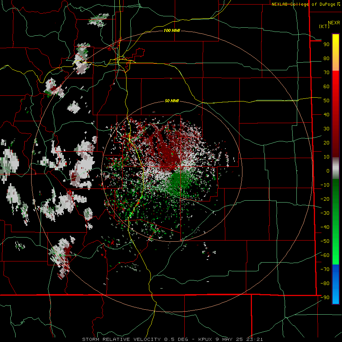This screenshot has height=342, width=342.
Task: Click the KPUX station identifier in caption
Action: [x=206, y=339]
